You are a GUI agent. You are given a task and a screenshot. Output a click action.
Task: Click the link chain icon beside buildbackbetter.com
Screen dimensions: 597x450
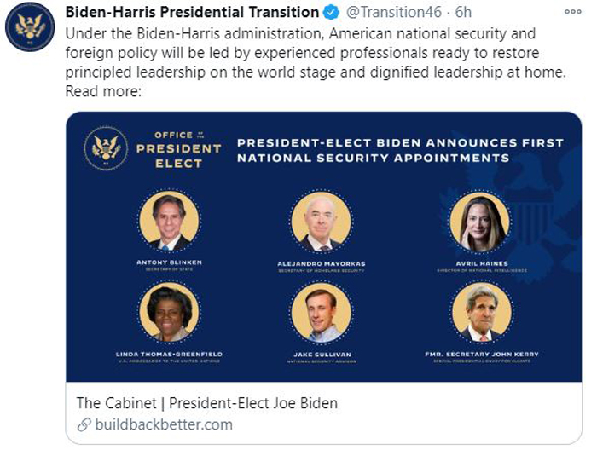[x=84, y=424]
